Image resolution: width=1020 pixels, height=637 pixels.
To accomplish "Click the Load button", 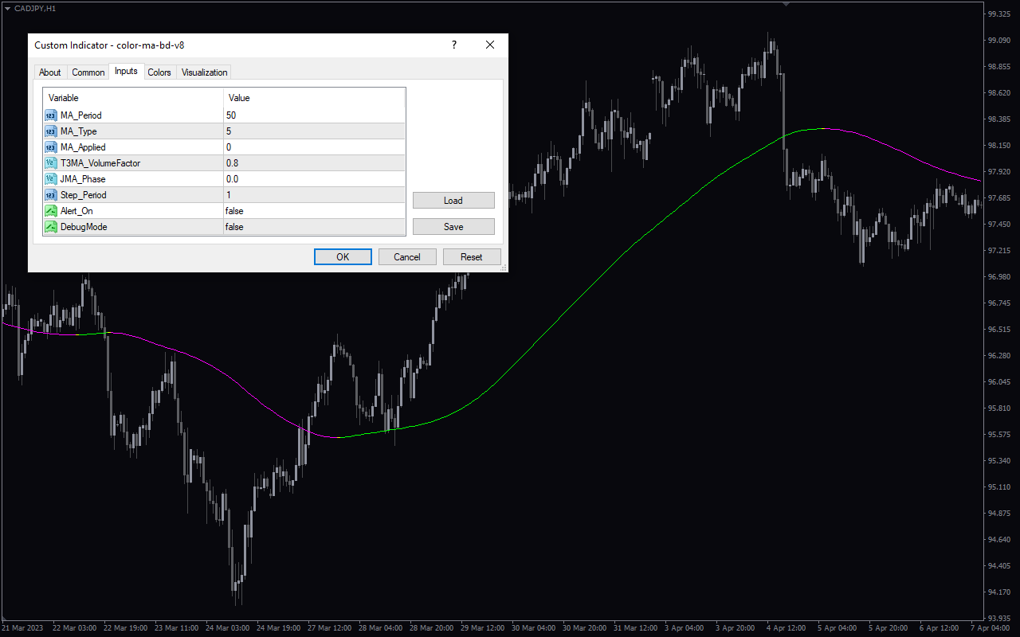I will tap(453, 201).
